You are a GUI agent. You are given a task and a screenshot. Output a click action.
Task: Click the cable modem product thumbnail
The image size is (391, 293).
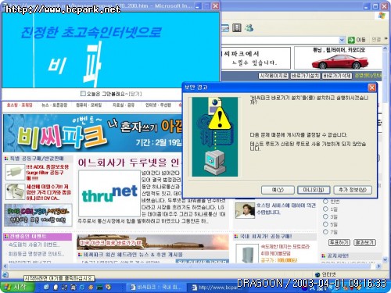pyautogui.click(x=246, y=254)
